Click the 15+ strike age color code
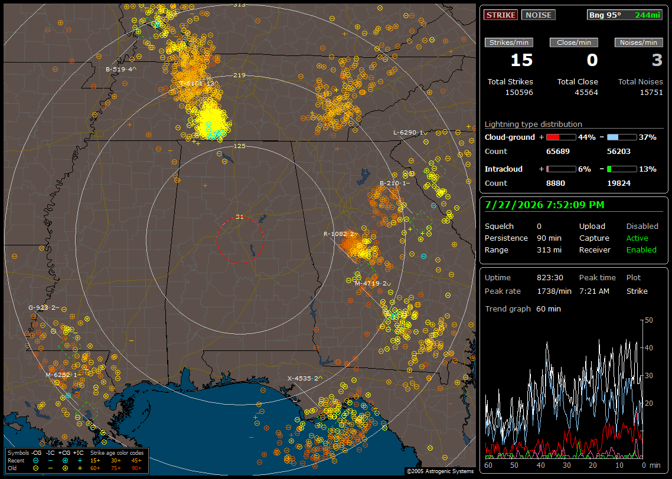The width and height of the screenshot is (672, 479). [95, 461]
